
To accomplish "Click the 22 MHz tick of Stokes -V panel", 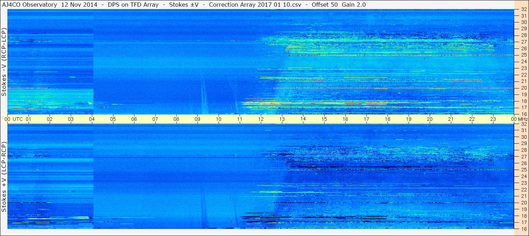I will point(523,75).
